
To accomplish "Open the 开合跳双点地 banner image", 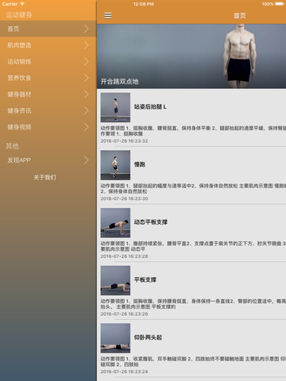I will [x=191, y=56].
